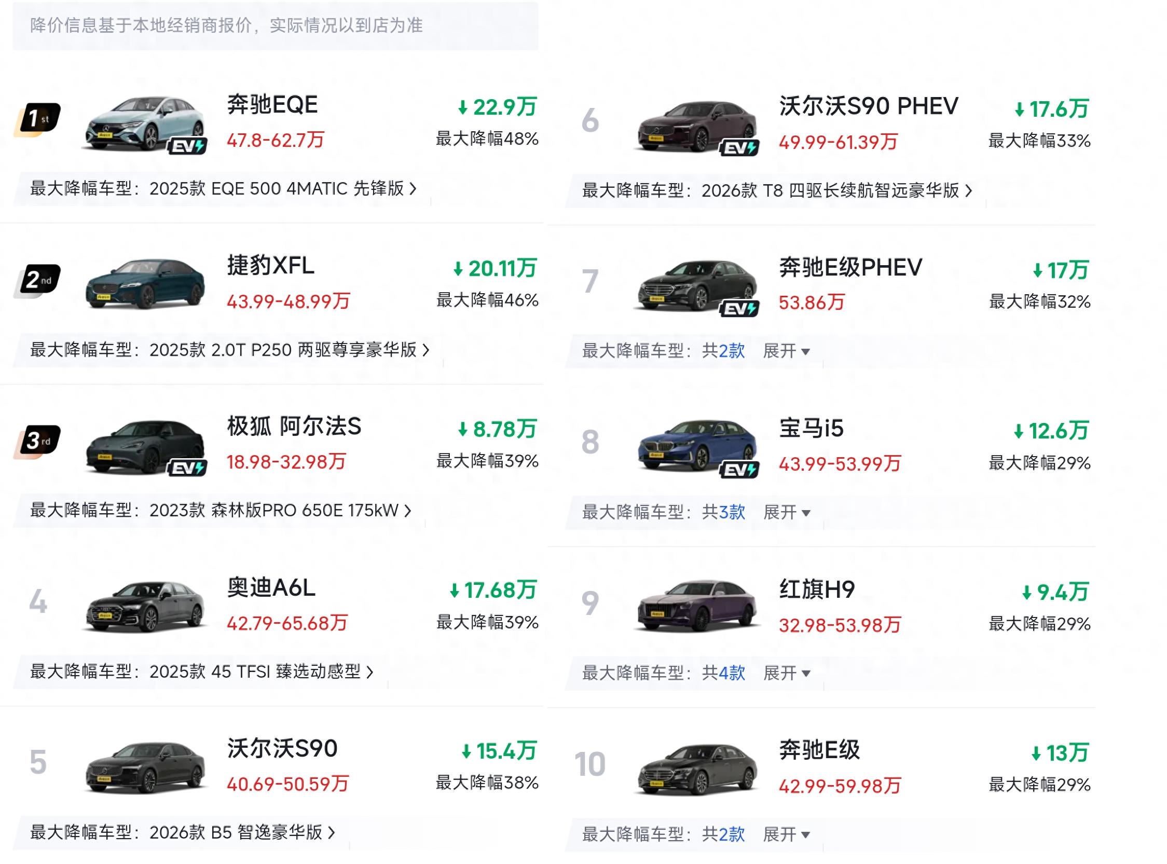
Task: Click the 2nd place rank badge
Action: [x=38, y=280]
